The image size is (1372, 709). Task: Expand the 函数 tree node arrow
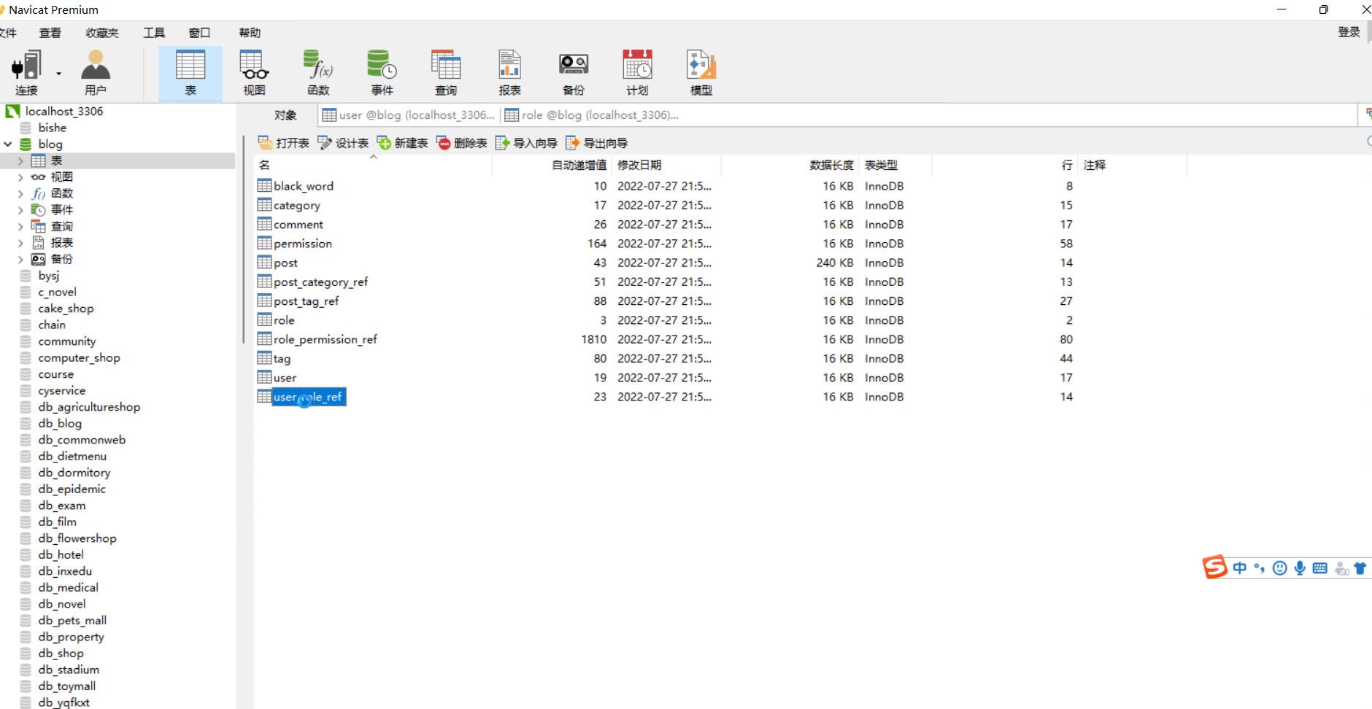click(20, 193)
